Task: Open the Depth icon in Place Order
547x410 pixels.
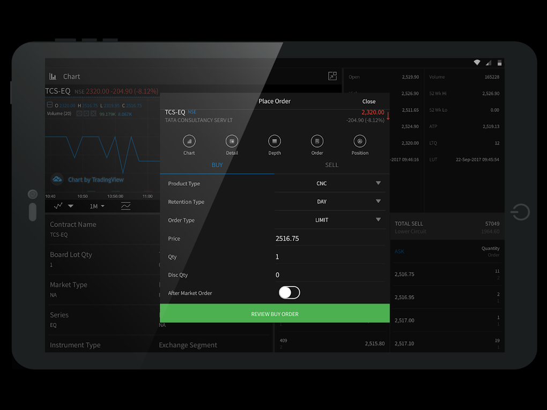Action: point(275,141)
